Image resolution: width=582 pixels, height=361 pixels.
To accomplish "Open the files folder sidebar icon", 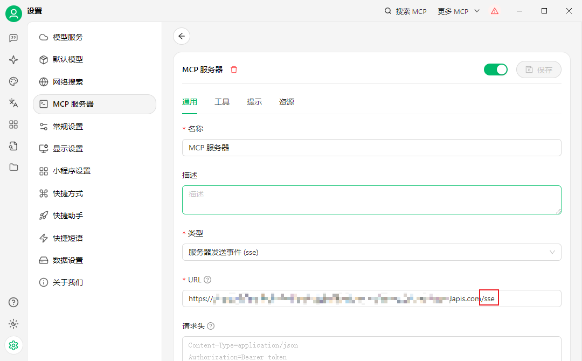I will click(x=13, y=168).
